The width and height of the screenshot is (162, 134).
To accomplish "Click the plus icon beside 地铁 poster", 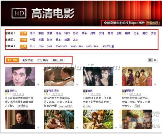I will (x=116, y=85).
